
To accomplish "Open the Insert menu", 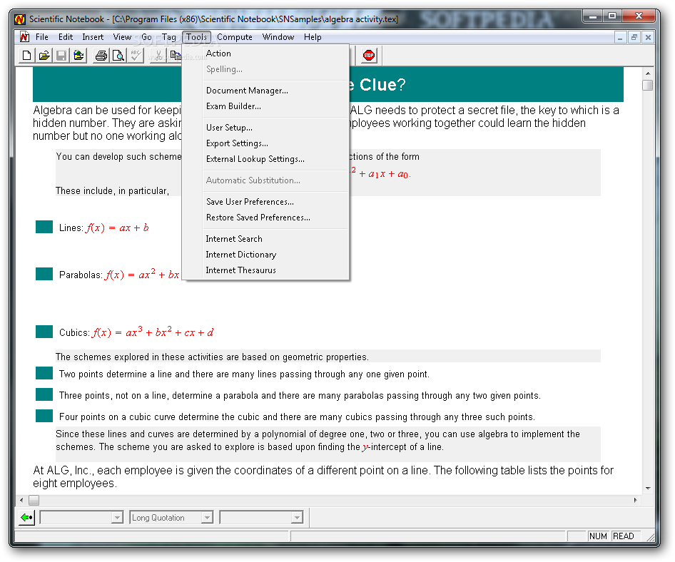I will (x=93, y=37).
